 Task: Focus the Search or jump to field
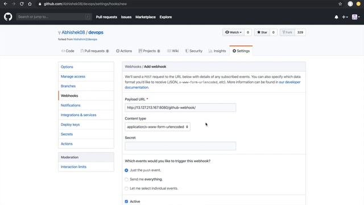(54, 17)
